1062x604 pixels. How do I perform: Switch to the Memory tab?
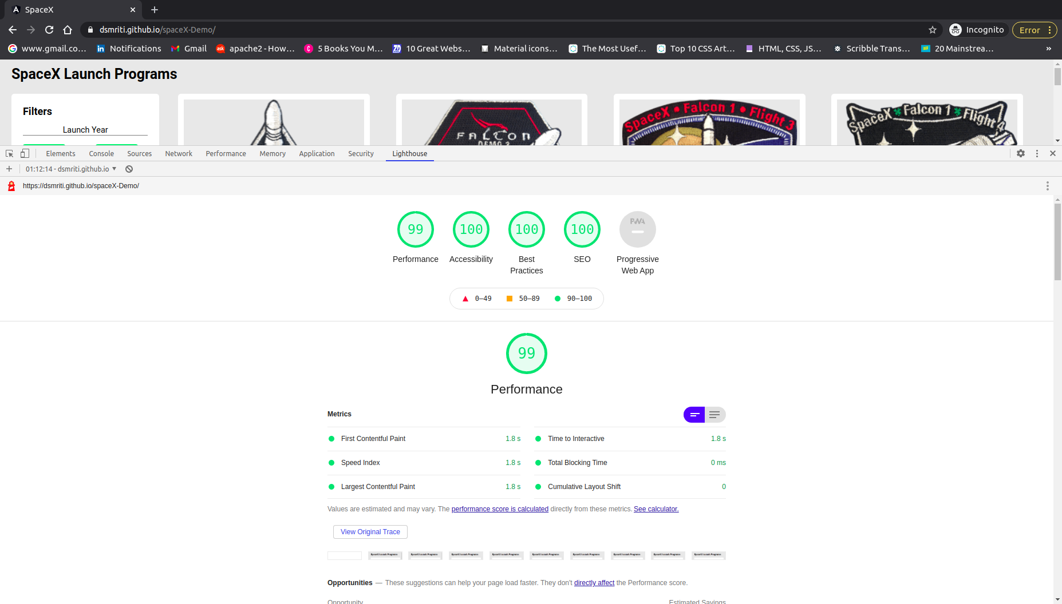click(273, 153)
